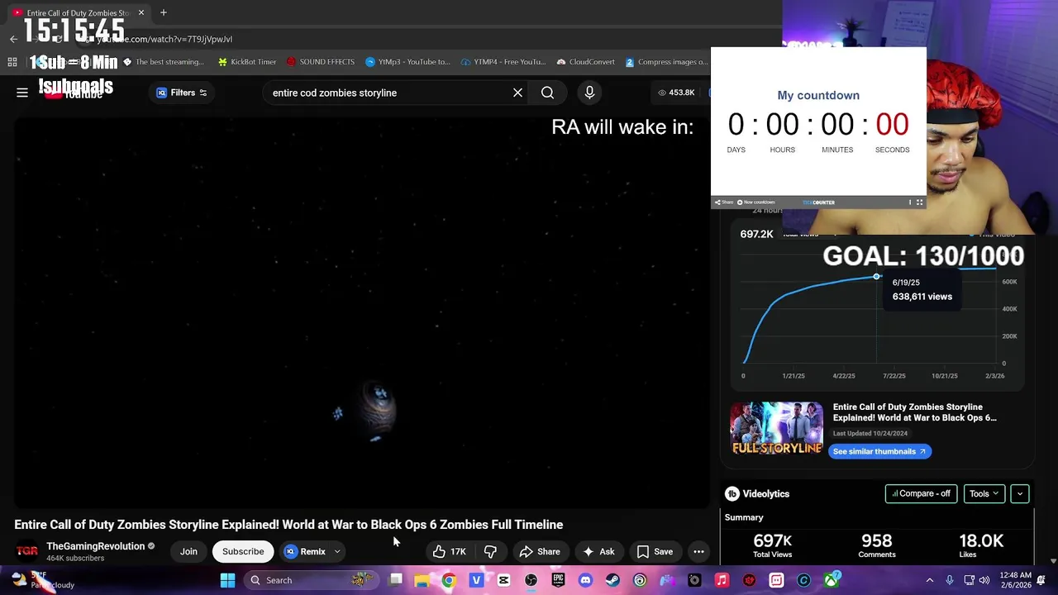Screen dimensions: 1058x595
Task: Open a new browser tab
Action: (164, 12)
